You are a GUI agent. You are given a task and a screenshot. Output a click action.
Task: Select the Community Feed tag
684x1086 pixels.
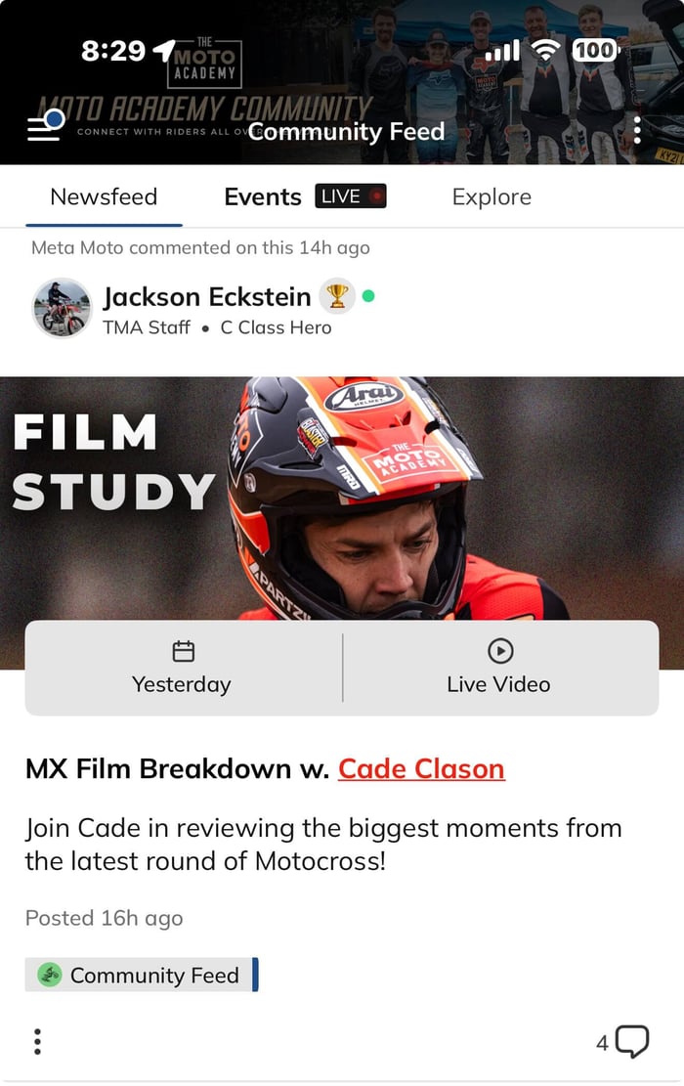pyautogui.click(x=142, y=976)
